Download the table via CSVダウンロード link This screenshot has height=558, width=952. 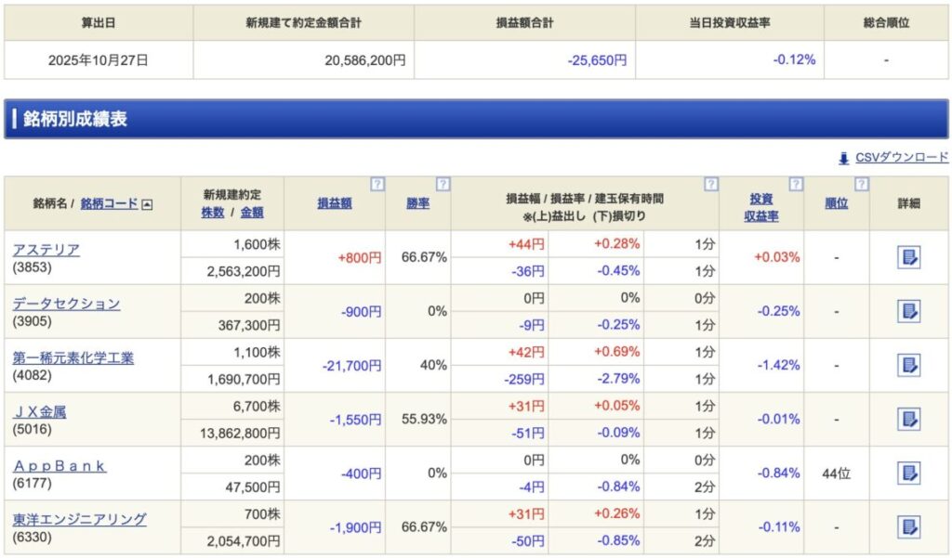[901, 157]
